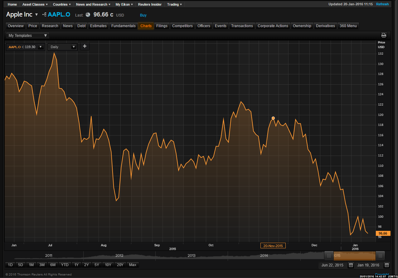Switch to the Transactions tab
This screenshot has height=278, width=398.
point(242,26)
